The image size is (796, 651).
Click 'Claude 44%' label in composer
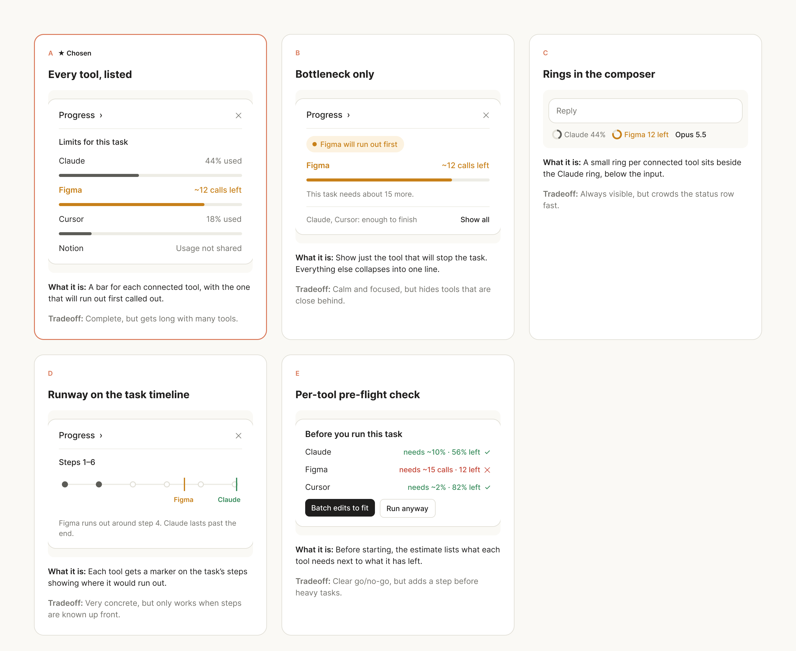pos(585,135)
